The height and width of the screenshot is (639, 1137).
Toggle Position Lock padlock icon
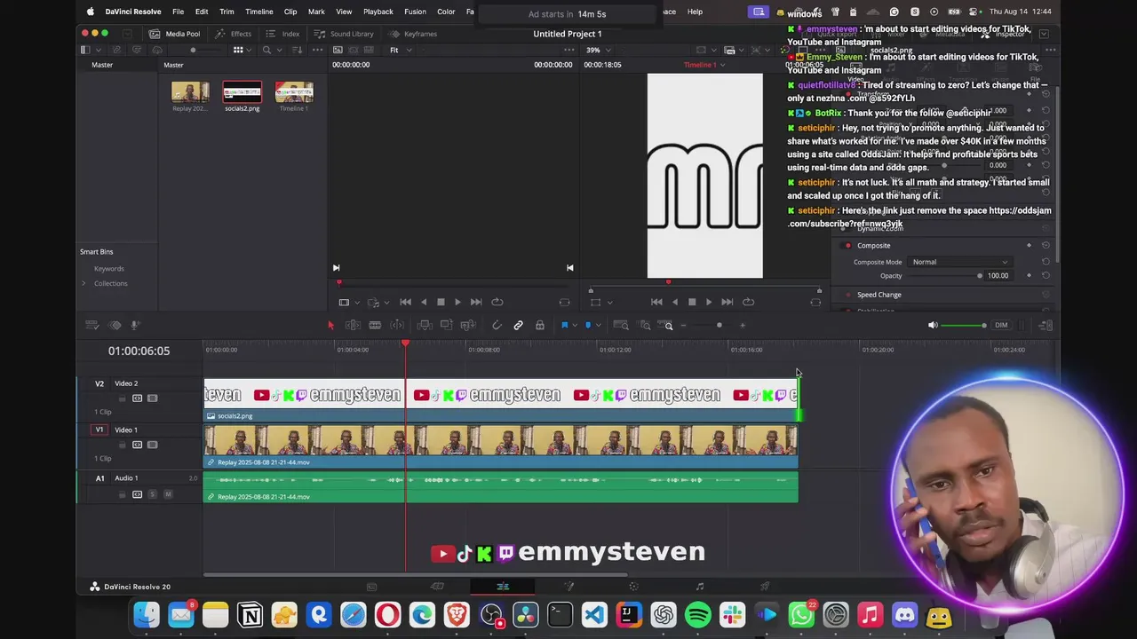click(539, 326)
